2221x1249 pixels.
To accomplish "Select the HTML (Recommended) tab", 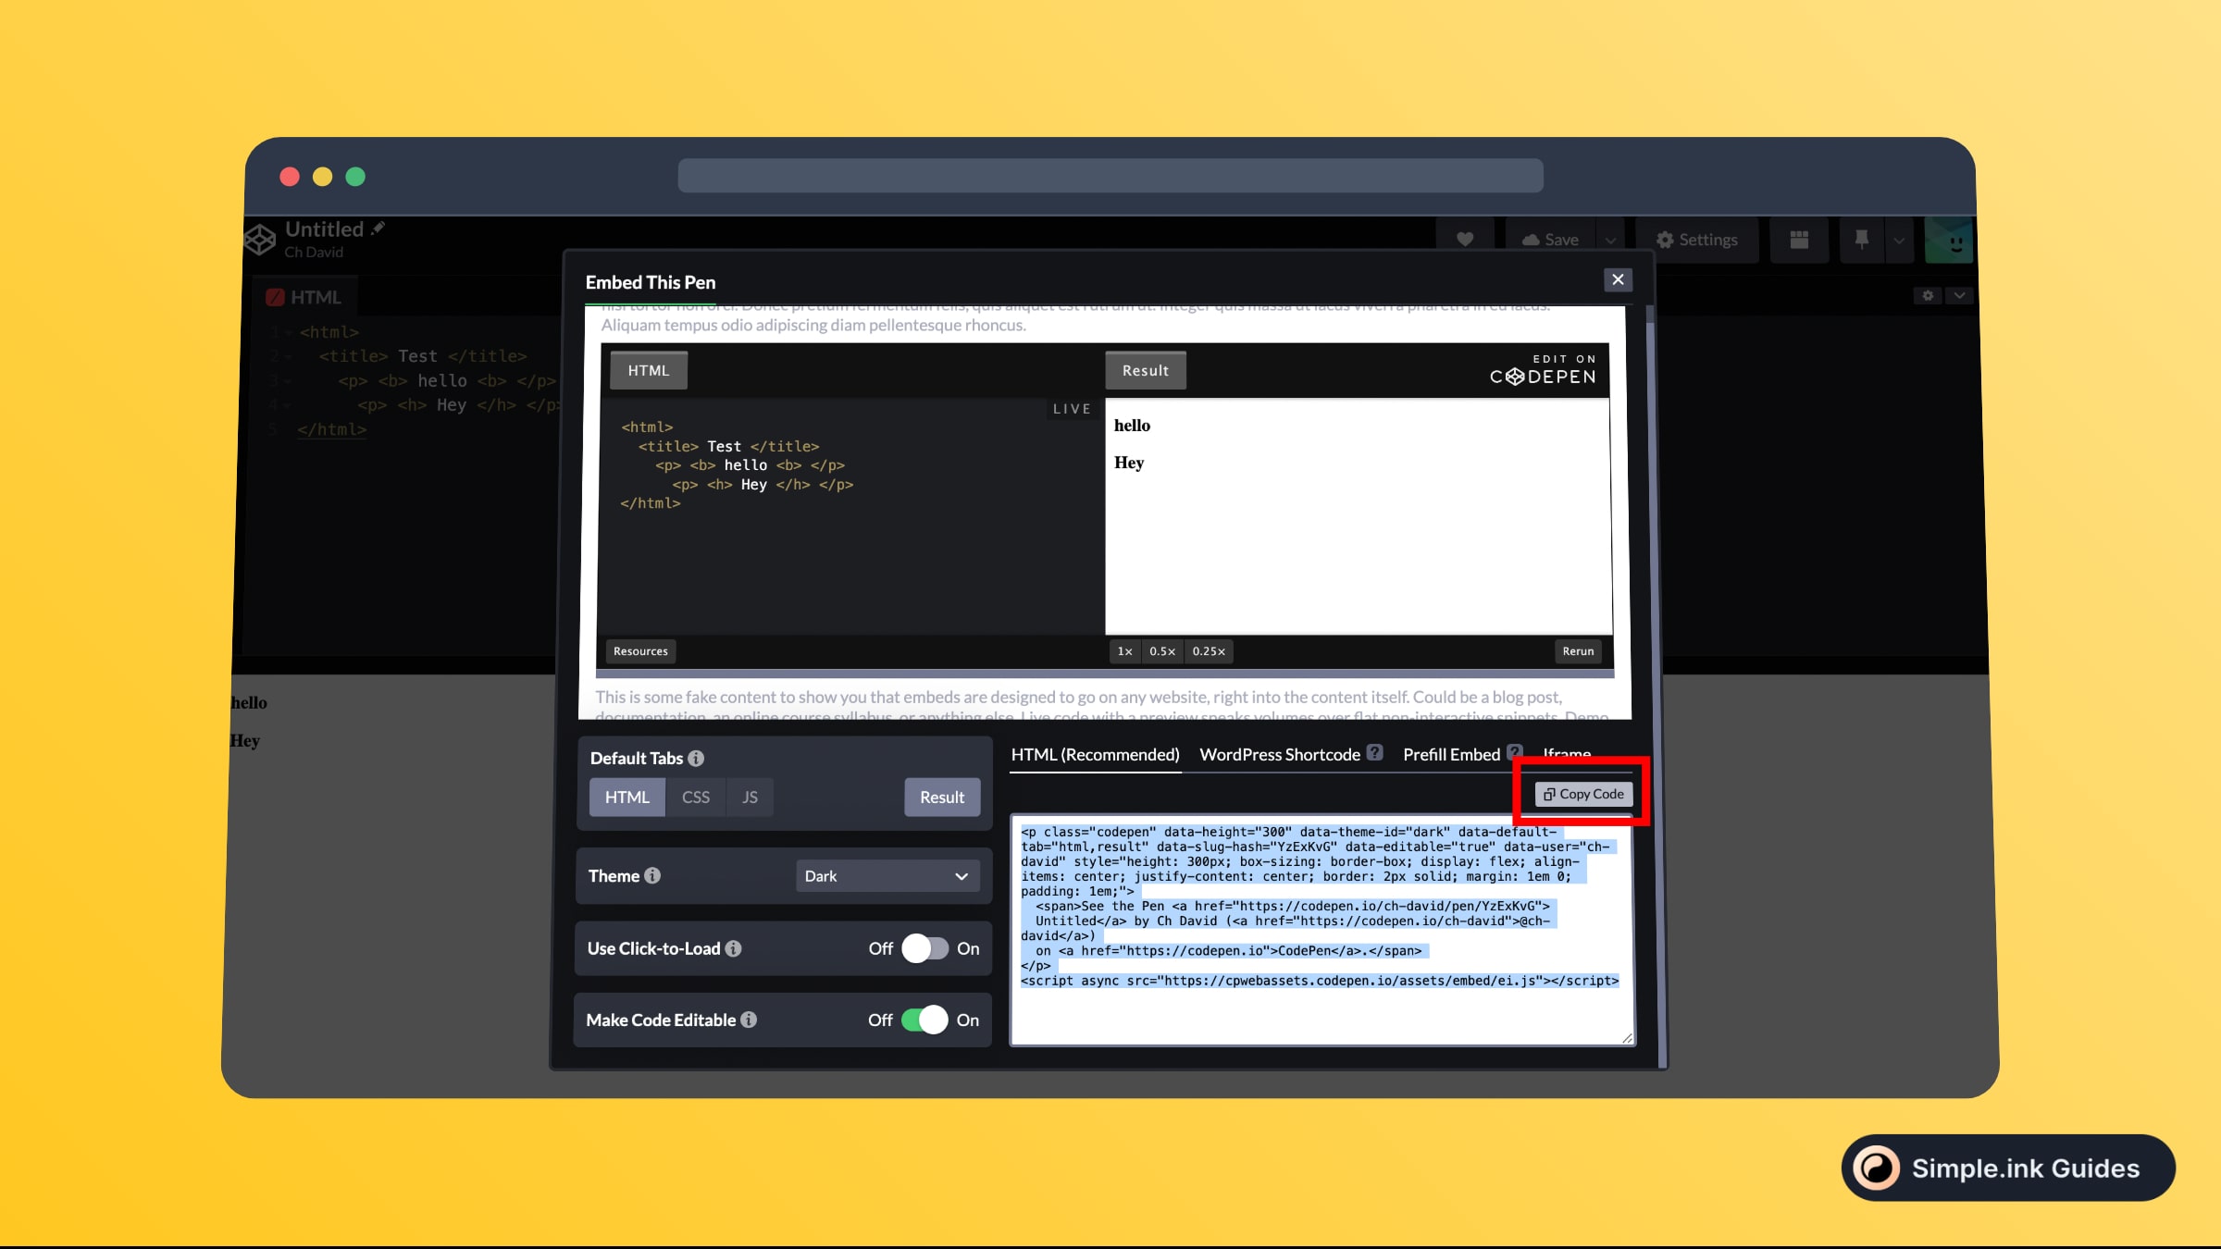I will coord(1095,754).
